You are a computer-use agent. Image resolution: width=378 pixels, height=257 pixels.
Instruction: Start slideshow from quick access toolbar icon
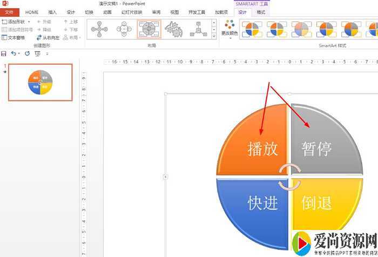[x=37, y=54]
